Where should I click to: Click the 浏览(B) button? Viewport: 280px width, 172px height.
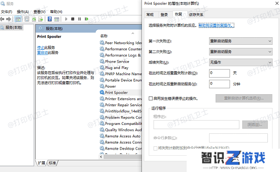coord(255,124)
